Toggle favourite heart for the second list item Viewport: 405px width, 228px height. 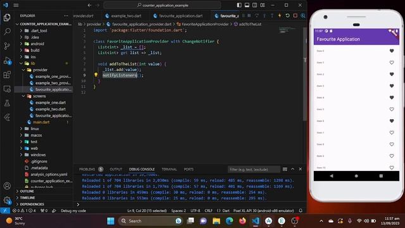(x=392, y=63)
